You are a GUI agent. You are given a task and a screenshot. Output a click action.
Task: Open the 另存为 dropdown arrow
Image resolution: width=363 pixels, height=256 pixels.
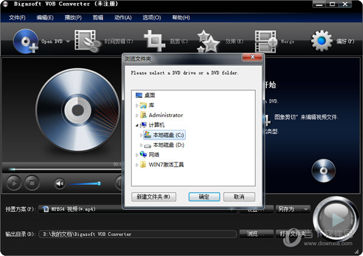(306, 209)
